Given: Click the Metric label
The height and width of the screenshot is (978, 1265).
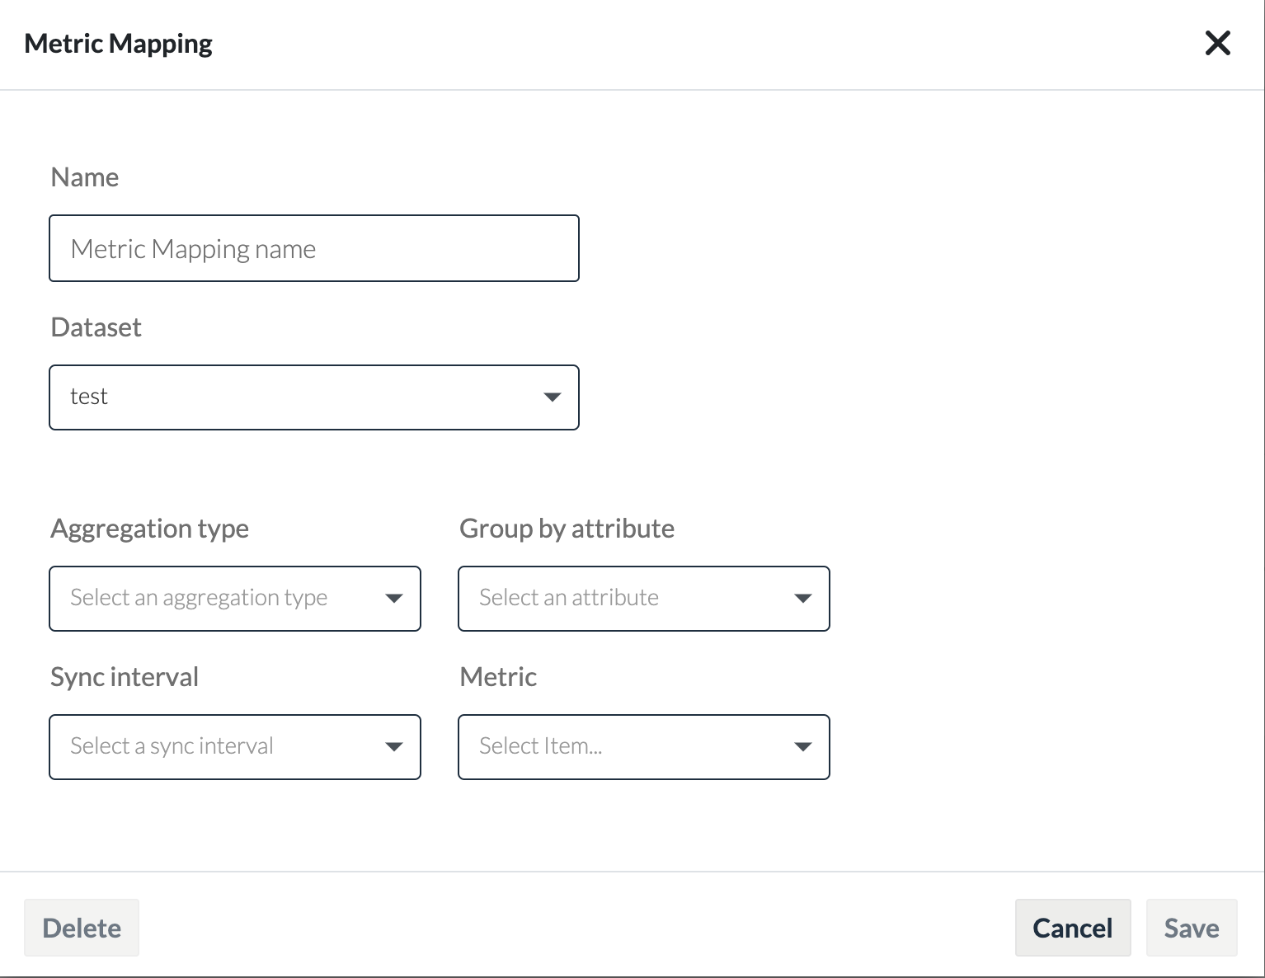Looking at the screenshot, I should [498, 676].
